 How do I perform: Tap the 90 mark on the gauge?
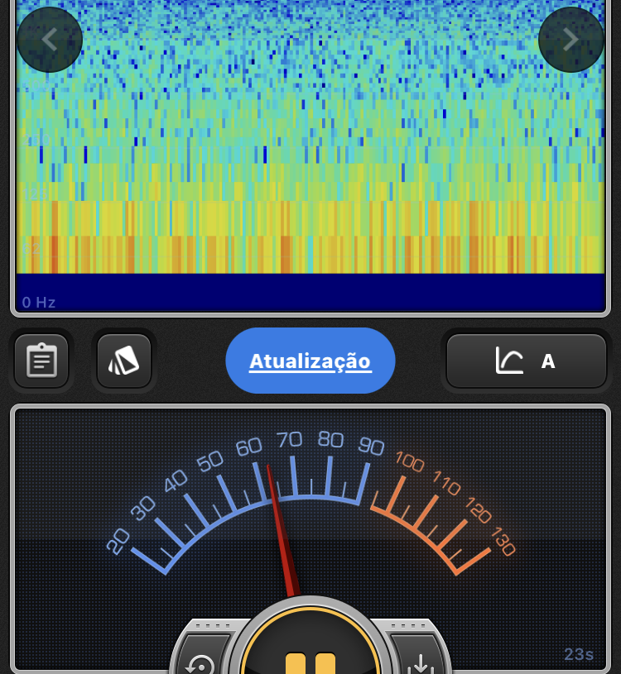[x=371, y=447]
